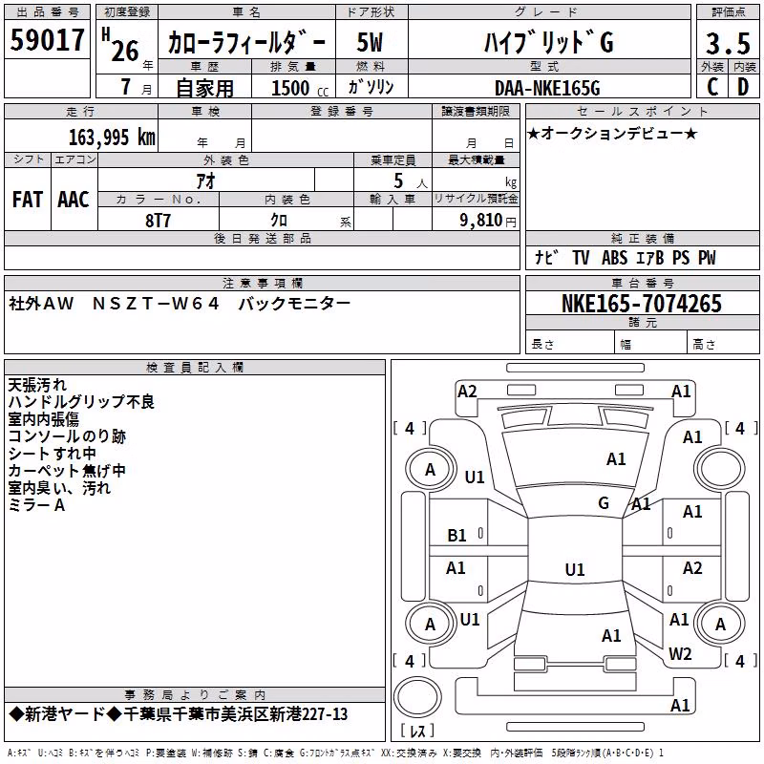This screenshot has width=764, height=764.
Task: Click the interior color クロ
Action: point(279,221)
